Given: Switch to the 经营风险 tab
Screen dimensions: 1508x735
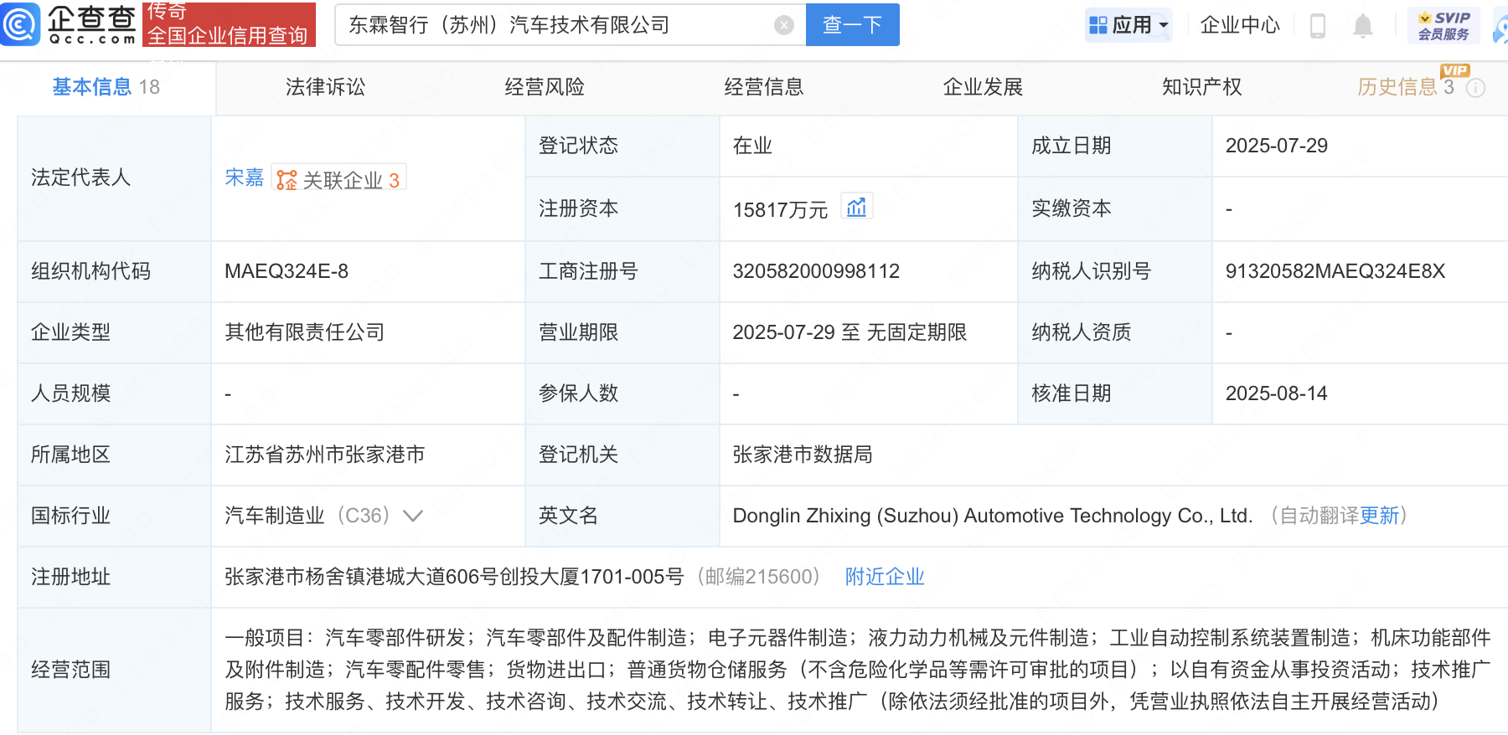Looking at the screenshot, I should 545,87.
